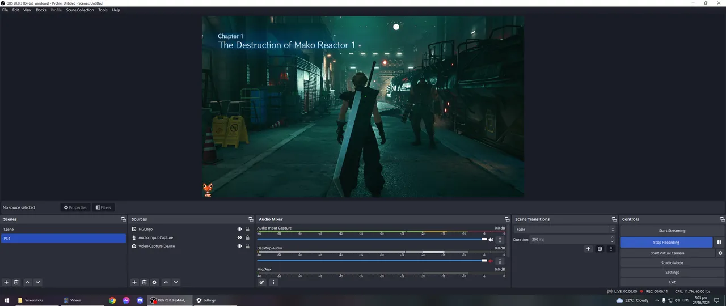
Task: Click the Exit button
Action: coord(672,282)
